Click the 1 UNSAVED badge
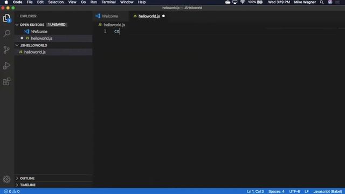This screenshot has width=345, height=194. pyautogui.click(x=57, y=25)
